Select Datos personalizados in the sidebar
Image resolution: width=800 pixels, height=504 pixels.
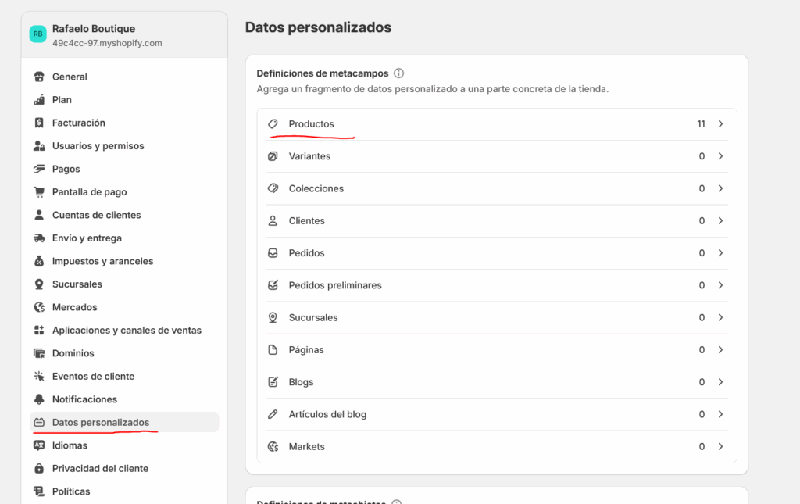[100, 423]
